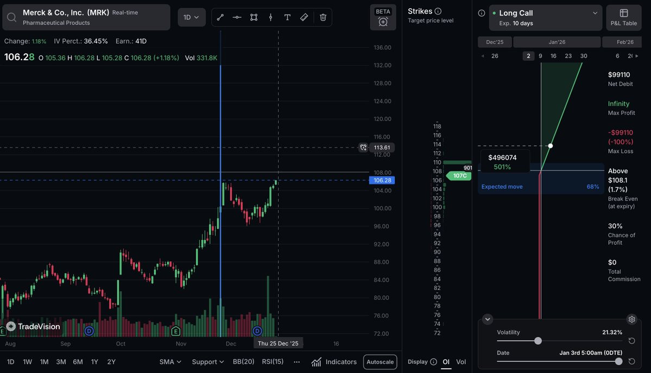Select strike price 118
This screenshot has height=373, width=651.
coord(437,127)
